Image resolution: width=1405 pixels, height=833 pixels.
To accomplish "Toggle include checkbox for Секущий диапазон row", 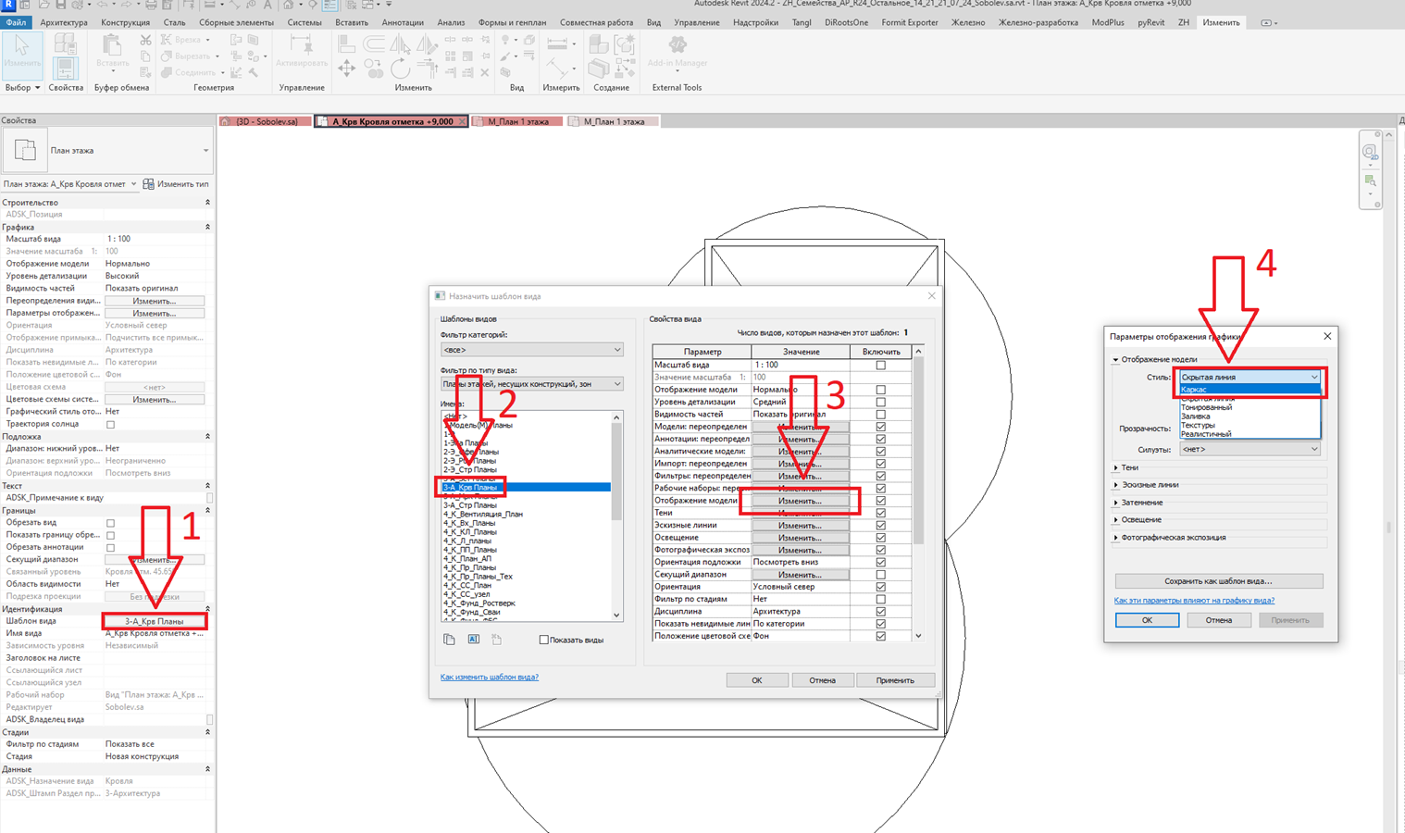I will click(x=880, y=575).
